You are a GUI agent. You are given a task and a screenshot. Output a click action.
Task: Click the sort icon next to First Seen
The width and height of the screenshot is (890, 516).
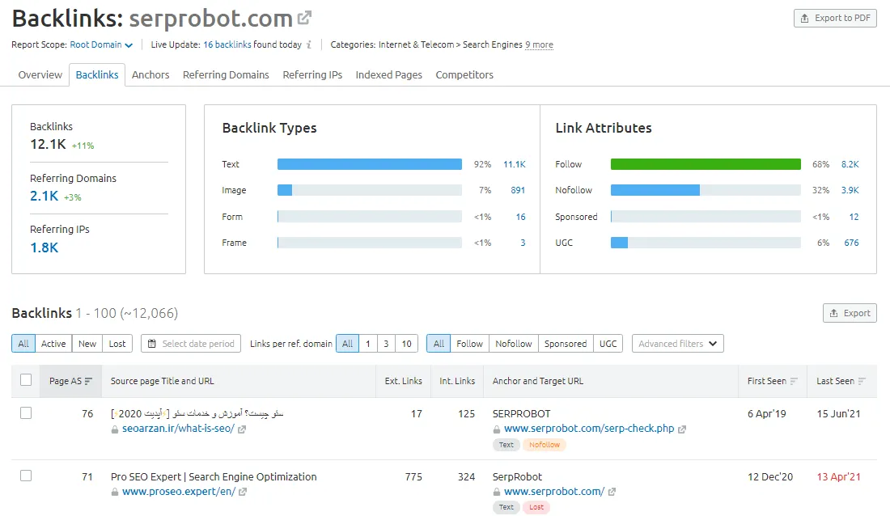pos(794,382)
